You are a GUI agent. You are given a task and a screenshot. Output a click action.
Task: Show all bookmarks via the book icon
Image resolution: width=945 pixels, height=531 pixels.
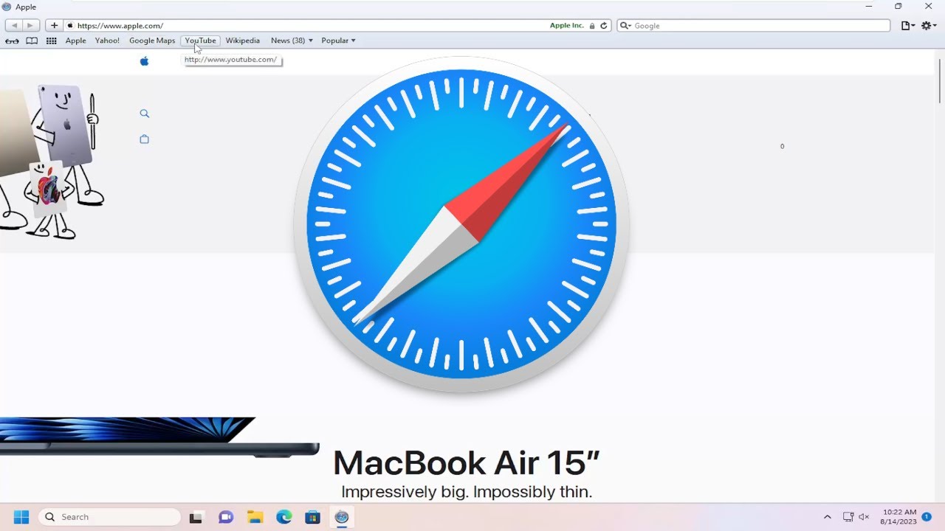point(32,41)
